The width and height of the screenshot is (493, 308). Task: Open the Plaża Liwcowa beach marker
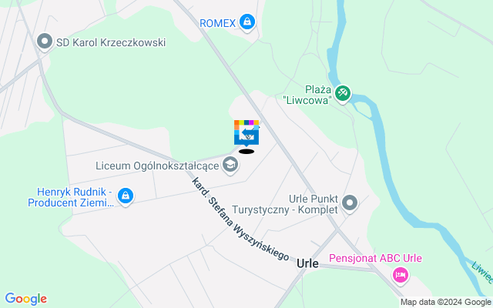(343, 94)
